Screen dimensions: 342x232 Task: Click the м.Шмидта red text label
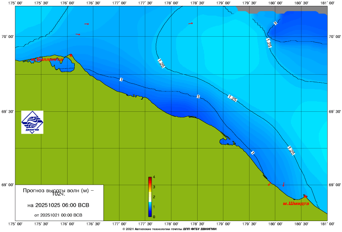(x=296, y=203)
